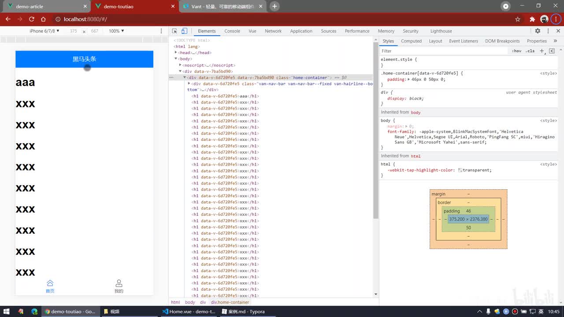Click div.home-container in the breadcrumb
564x317 pixels.
[x=230, y=302]
